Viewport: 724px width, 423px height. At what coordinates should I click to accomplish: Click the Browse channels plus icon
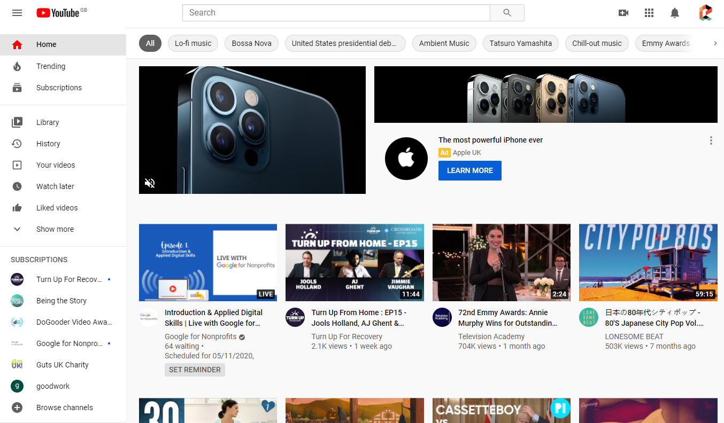[17, 408]
